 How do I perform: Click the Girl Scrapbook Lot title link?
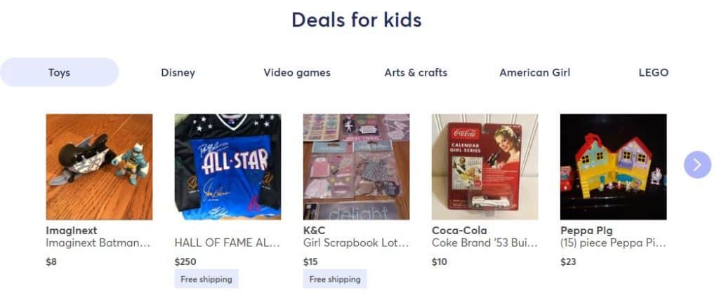356,243
